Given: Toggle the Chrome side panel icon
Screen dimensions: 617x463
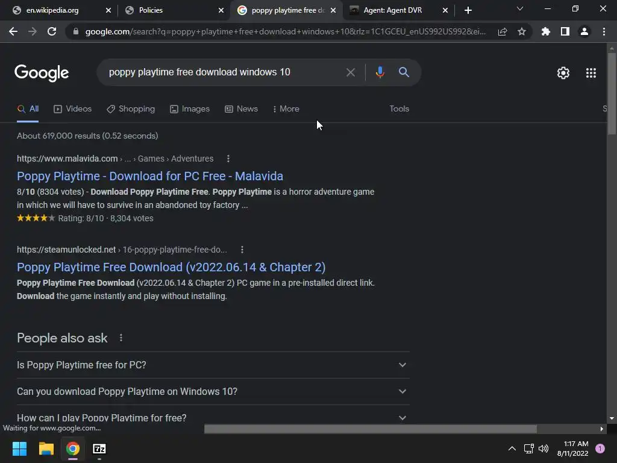Looking at the screenshot, I should [565, 31].
